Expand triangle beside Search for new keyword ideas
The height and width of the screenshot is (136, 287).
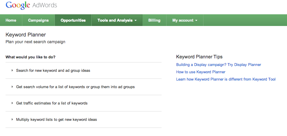12,70
